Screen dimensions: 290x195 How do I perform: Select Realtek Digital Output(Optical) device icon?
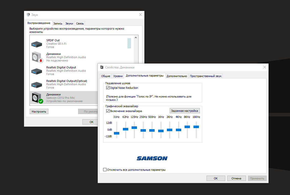pyautogui.click(x=37, y=85)
